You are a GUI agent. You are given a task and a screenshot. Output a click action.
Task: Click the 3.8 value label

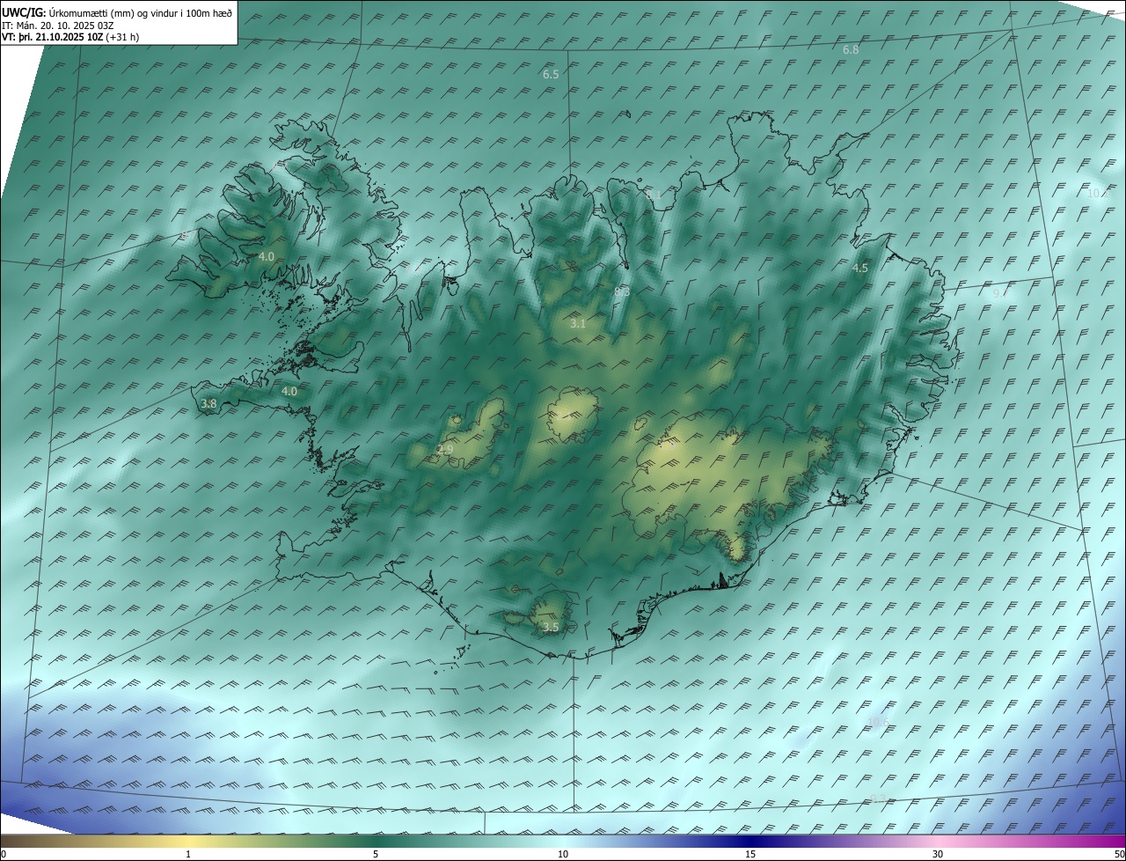(208, 404)
